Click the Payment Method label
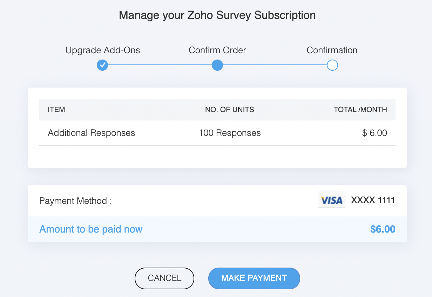Viewport: 432px width, 297px height. click(x=75, y=201)
